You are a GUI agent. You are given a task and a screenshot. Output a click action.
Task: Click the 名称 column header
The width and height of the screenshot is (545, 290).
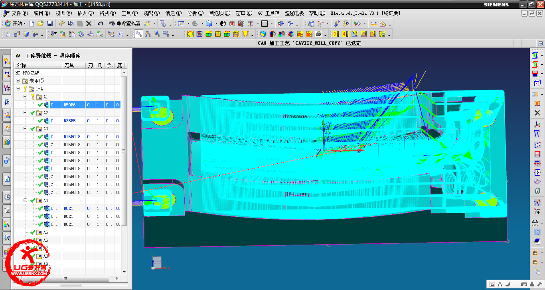click(x=38, y=65)
